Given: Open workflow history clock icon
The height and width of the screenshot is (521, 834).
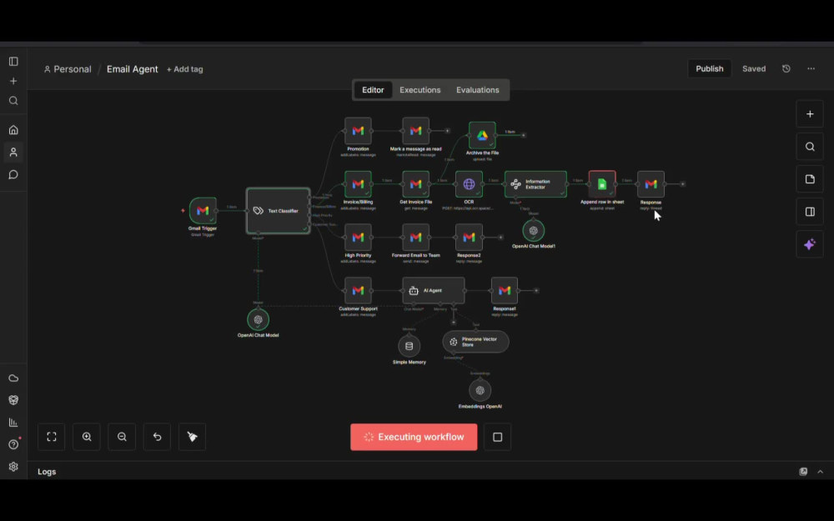Looking at the screenshot, I should (786, 68).
